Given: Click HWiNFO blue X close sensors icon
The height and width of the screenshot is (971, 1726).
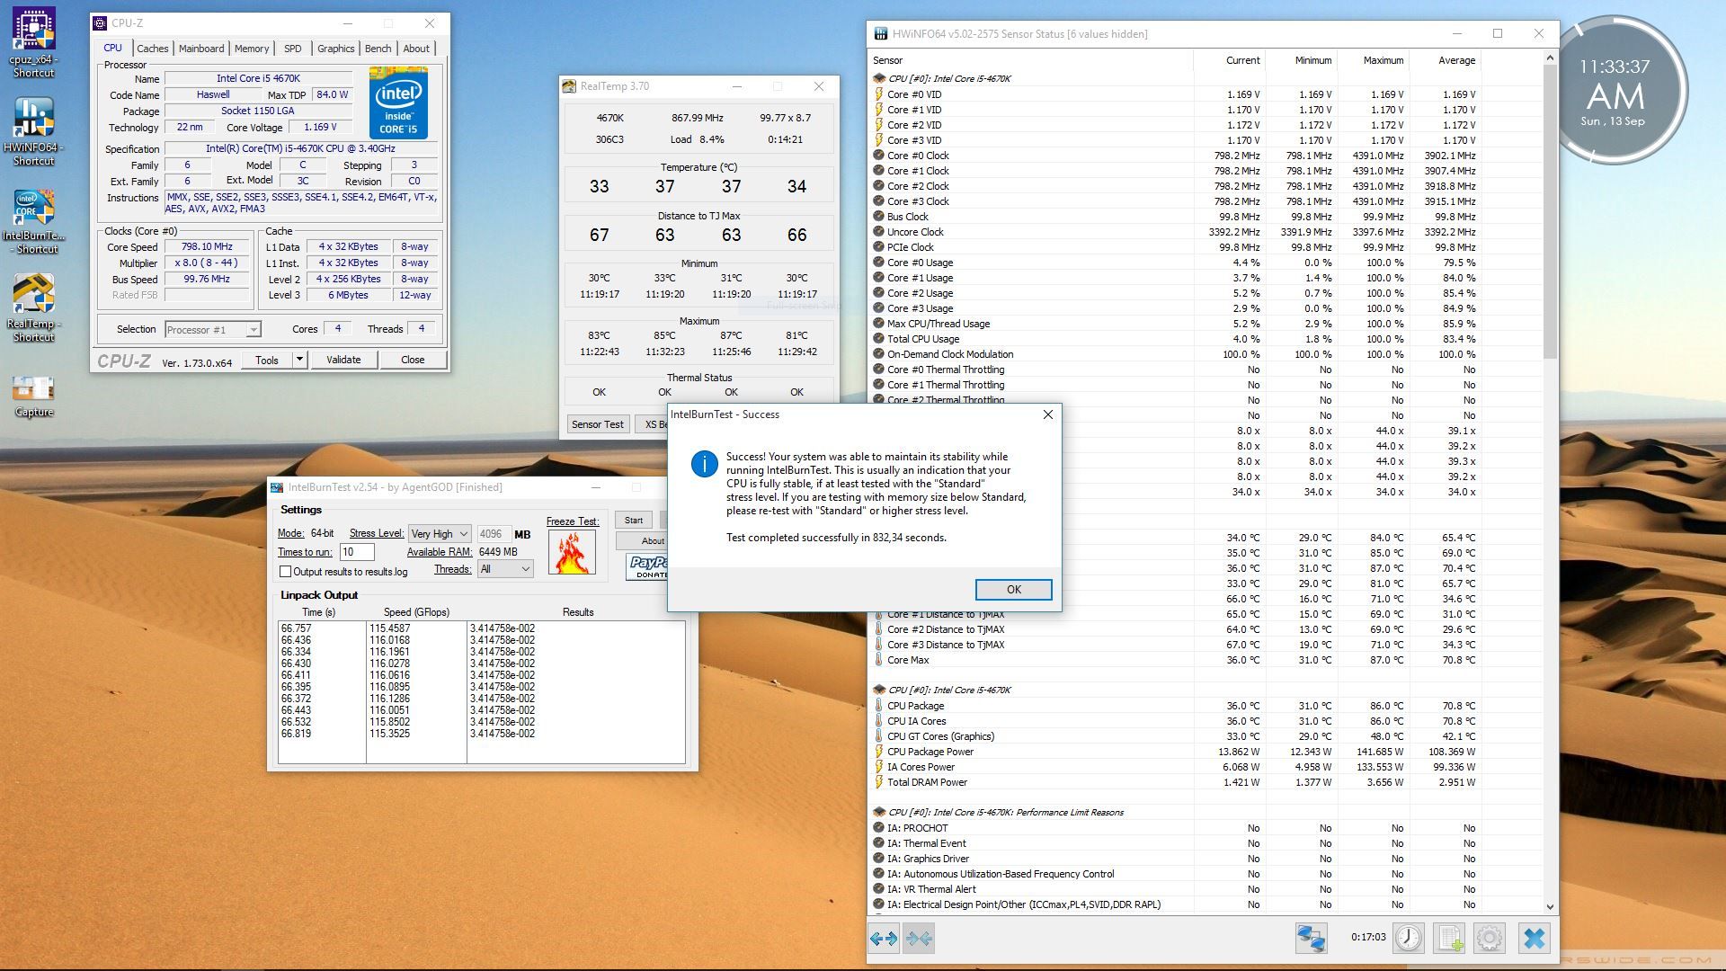Looking at the screenshot, I should [1535, 939].
